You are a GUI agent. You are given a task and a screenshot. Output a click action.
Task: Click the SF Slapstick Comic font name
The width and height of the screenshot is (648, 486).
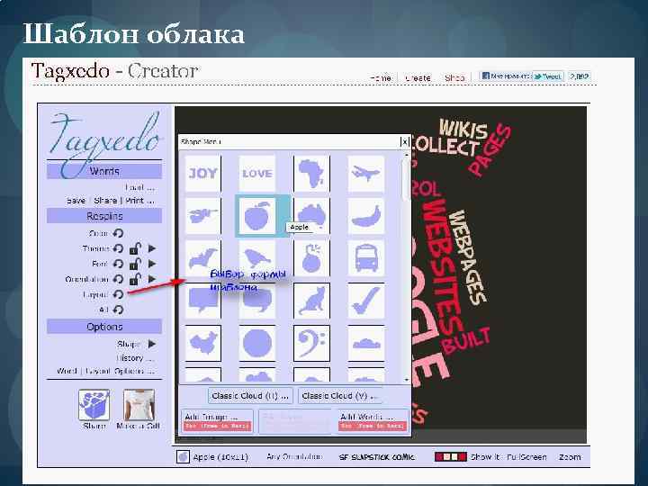[x=376, y=457]
